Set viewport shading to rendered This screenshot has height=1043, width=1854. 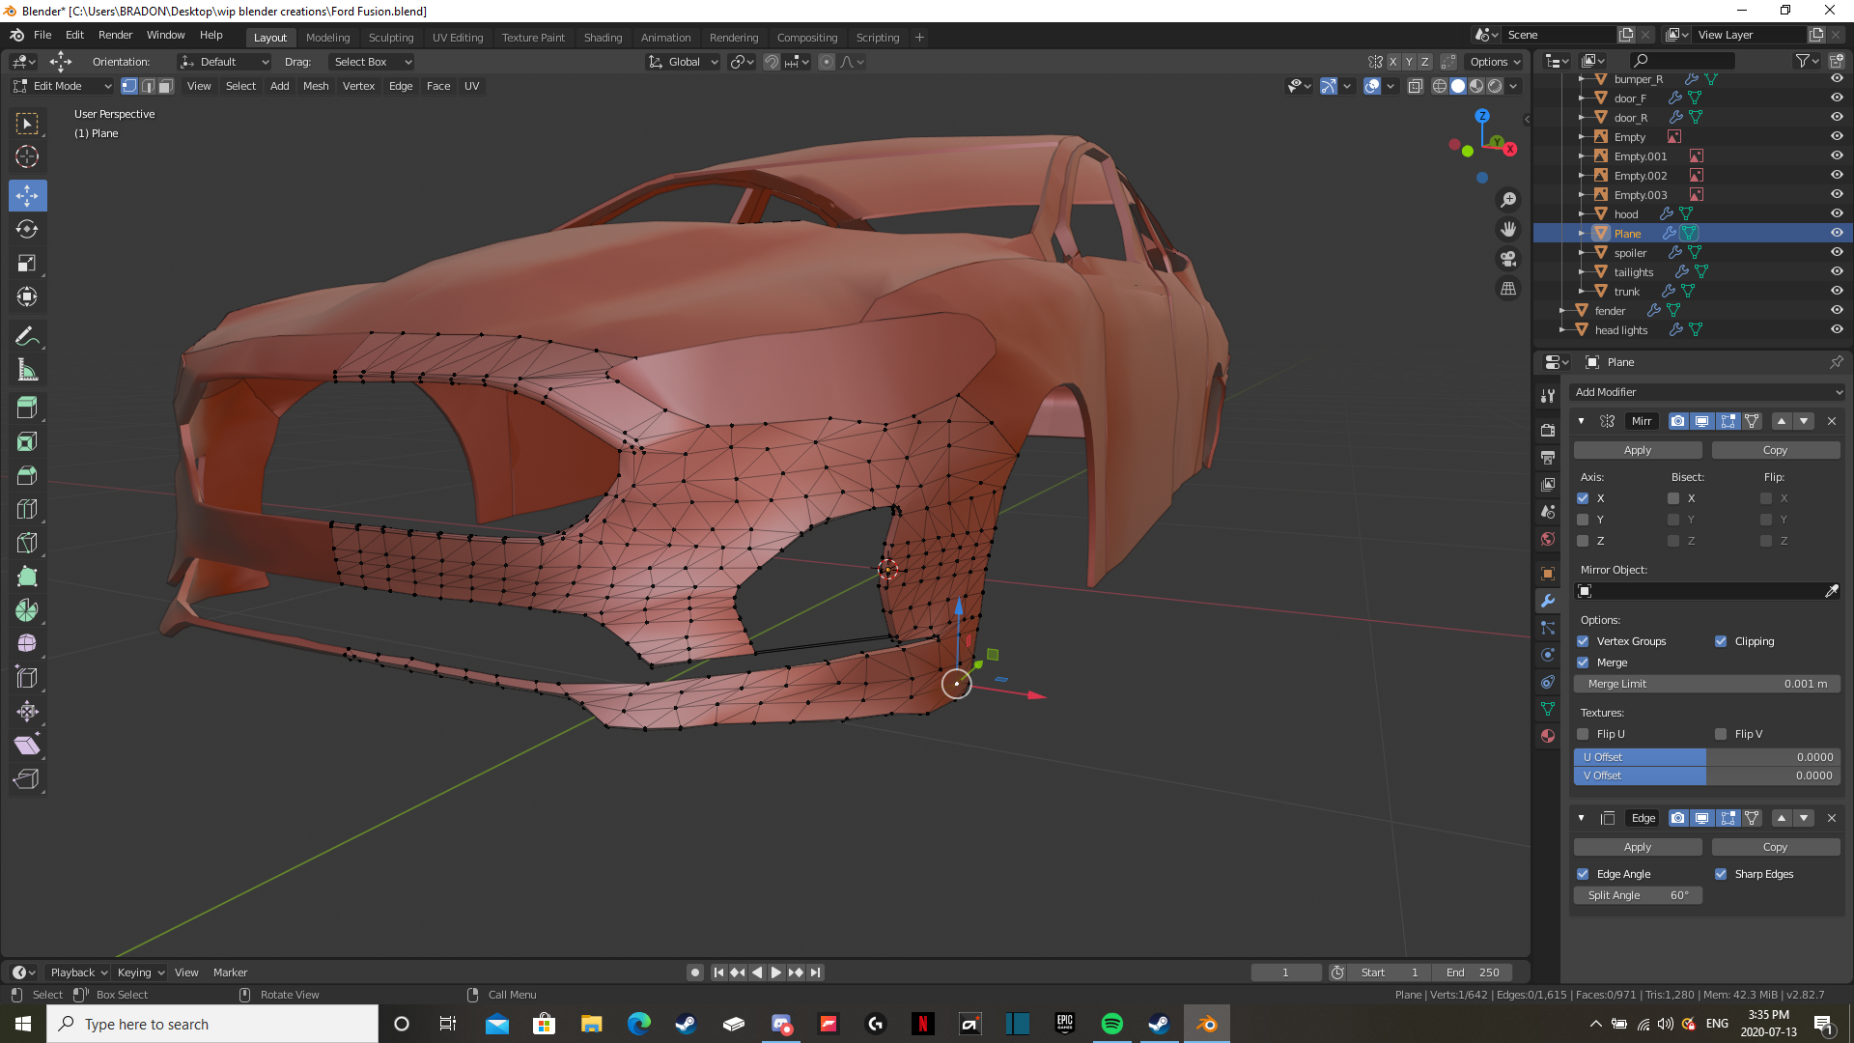click(1495, 86)
